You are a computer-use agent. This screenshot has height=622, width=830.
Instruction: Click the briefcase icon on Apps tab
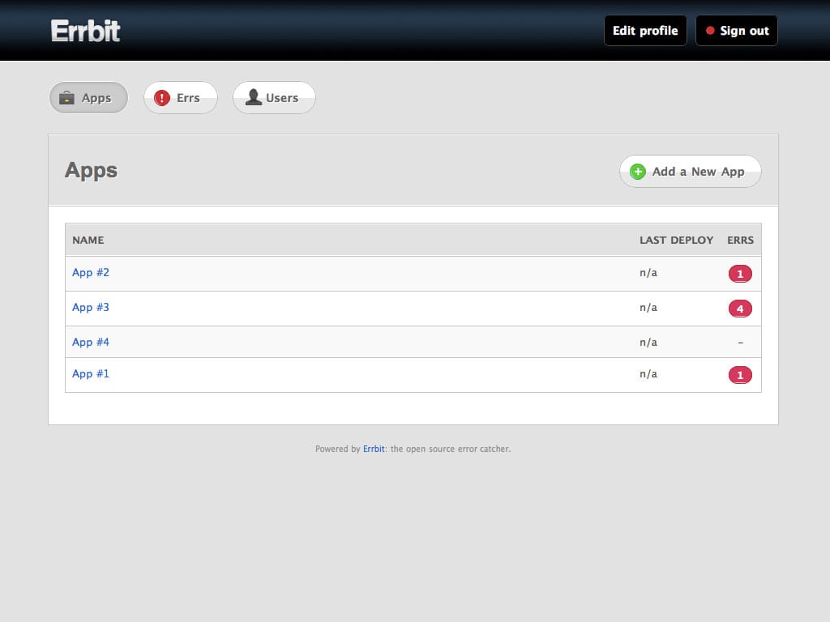66,98
